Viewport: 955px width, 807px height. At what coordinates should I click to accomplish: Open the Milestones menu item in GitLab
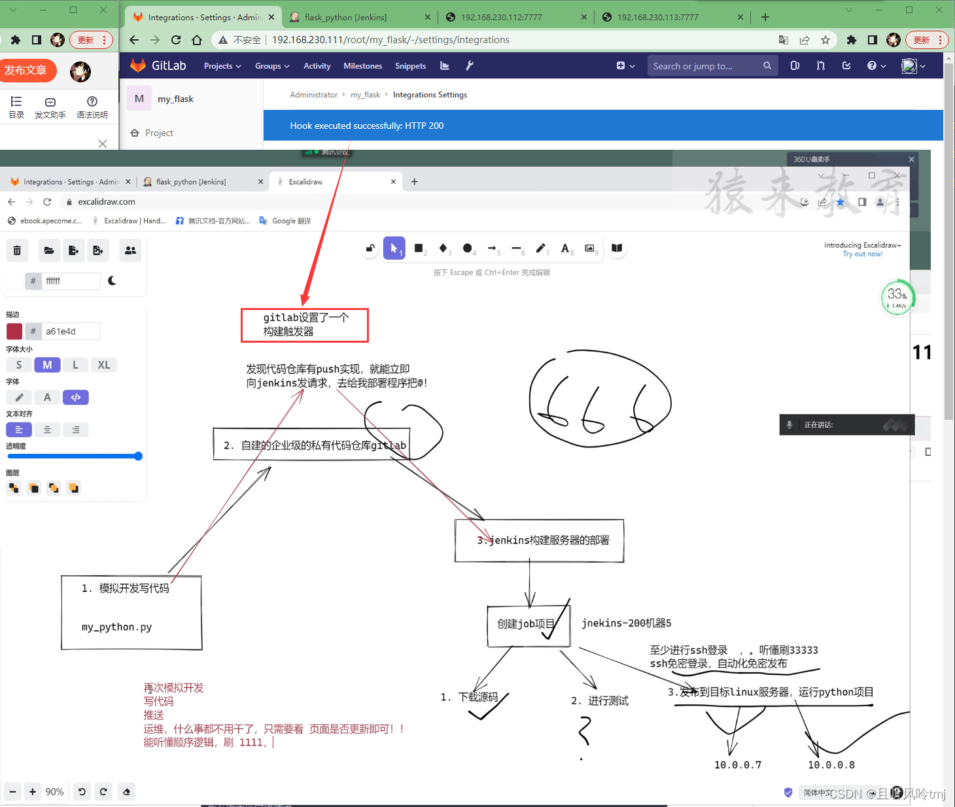pyautogui.click(x=363, y=65)
